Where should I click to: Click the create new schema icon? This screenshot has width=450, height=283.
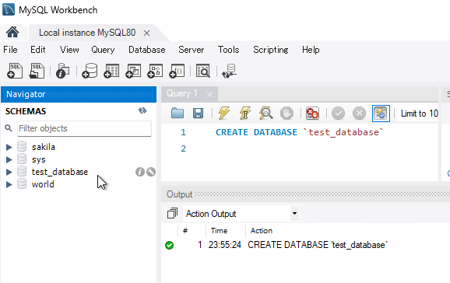90,71
